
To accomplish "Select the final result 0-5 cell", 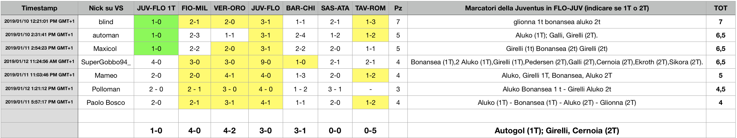I will [x=370, y=130].
